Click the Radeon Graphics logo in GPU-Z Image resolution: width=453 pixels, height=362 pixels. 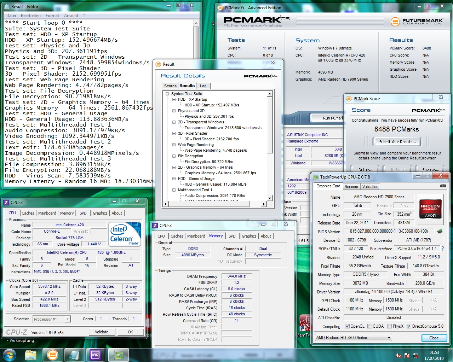tap(430, 210)
